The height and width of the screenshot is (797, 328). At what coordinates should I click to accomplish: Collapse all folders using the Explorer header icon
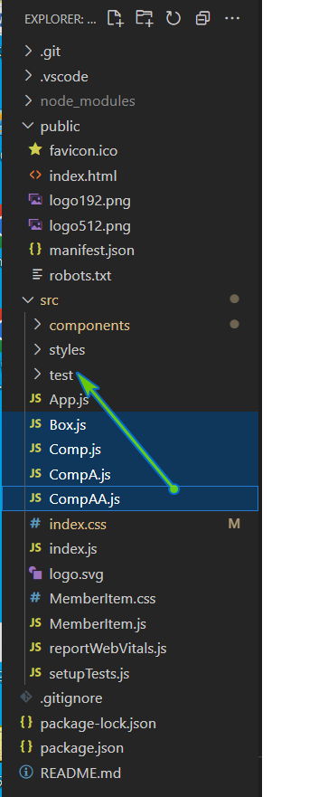(x=202, y=19)
